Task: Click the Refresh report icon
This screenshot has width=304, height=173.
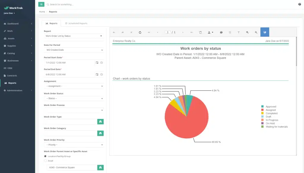Action: click(140, 32)
